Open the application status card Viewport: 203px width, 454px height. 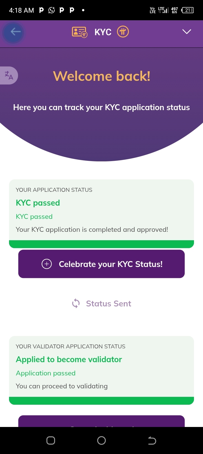coord(101,214)
